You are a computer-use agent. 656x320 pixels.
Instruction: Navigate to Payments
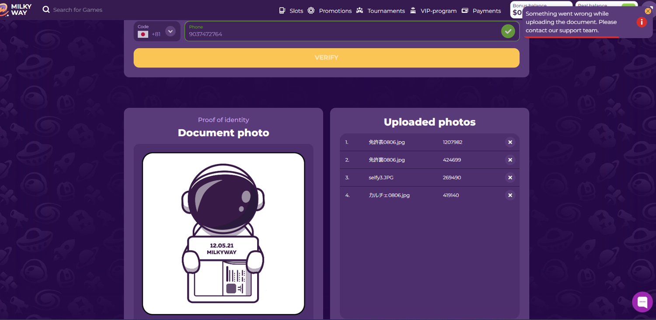tap(482, 10)
